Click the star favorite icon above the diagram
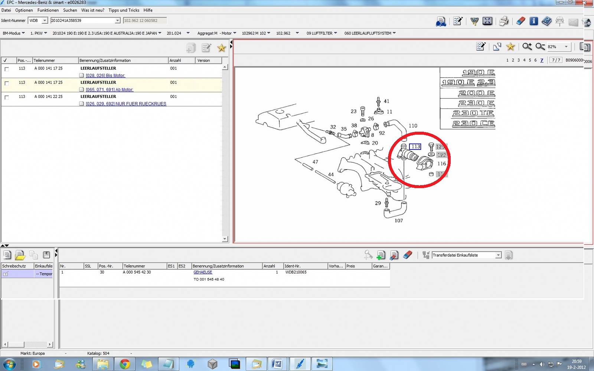This screenshot has height=371, width=594. click(x=510, y=46)
